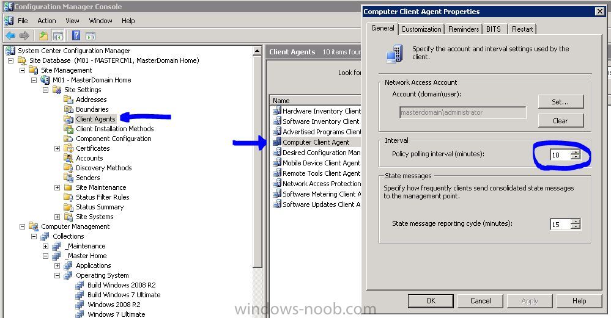The image size is (611, 318).
Task: Open the View menu
Action: click(x=72, y=21)
